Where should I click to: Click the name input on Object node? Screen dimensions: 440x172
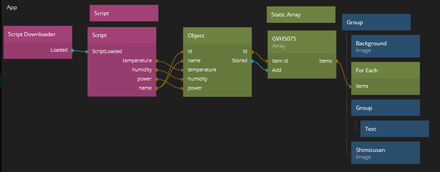(183, 60)
